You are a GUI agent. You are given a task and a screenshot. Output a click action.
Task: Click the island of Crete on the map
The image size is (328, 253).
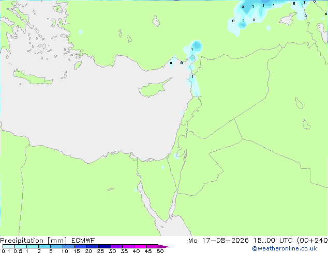coord(33,77)
